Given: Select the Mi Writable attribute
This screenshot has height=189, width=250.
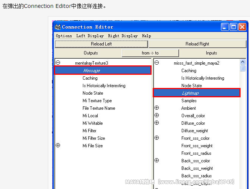Looking at the screenshot, I should point(93,123).
